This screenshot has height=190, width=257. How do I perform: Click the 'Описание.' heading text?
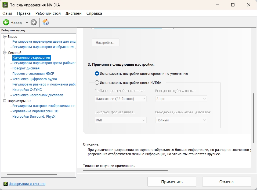(91, 144)
